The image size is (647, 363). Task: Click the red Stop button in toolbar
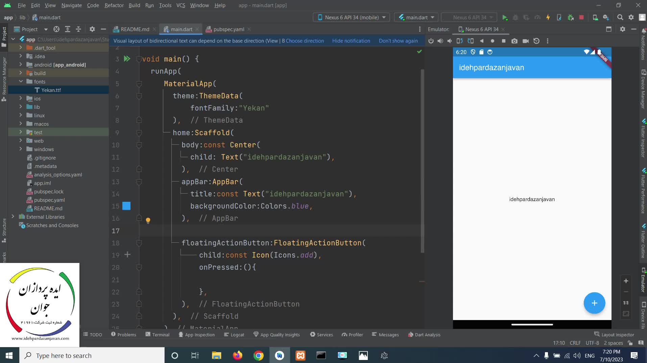(x=581, y=18)
